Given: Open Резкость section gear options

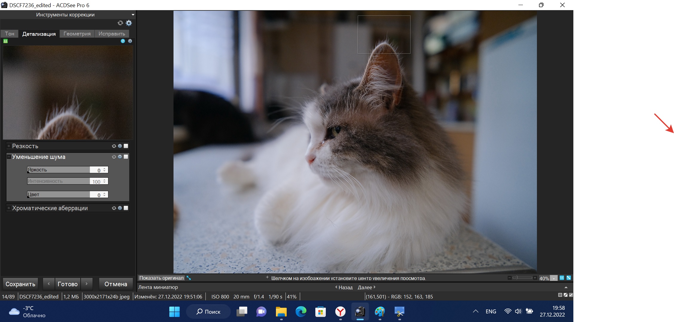Looking at the screenshot, I should [x=120, y=146].
